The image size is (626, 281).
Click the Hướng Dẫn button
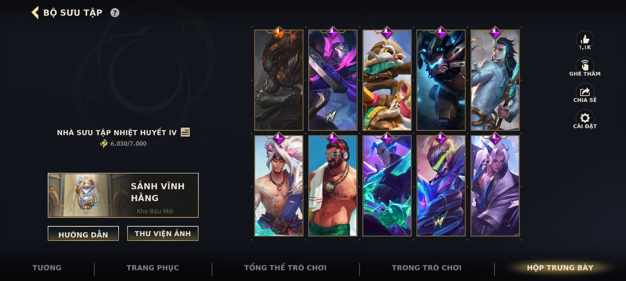click(x=83, y=234)
